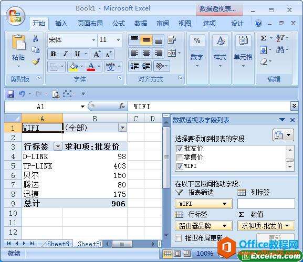Screen dimensions: 303x262
Task: Open the 行标签 filter dropdown
Action: 58,146
